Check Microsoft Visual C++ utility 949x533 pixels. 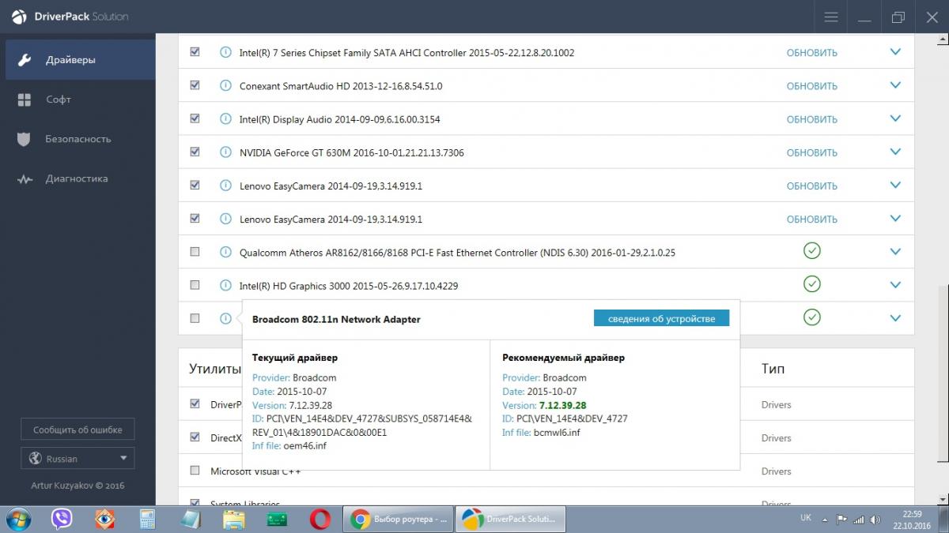coord(195,471)
